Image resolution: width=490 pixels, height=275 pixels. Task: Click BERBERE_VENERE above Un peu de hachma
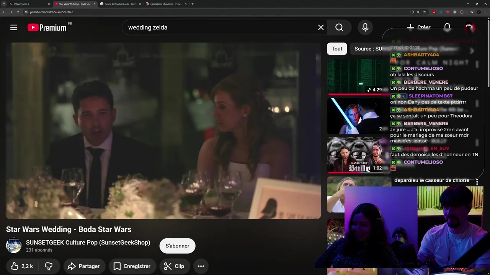click(426, 82)
